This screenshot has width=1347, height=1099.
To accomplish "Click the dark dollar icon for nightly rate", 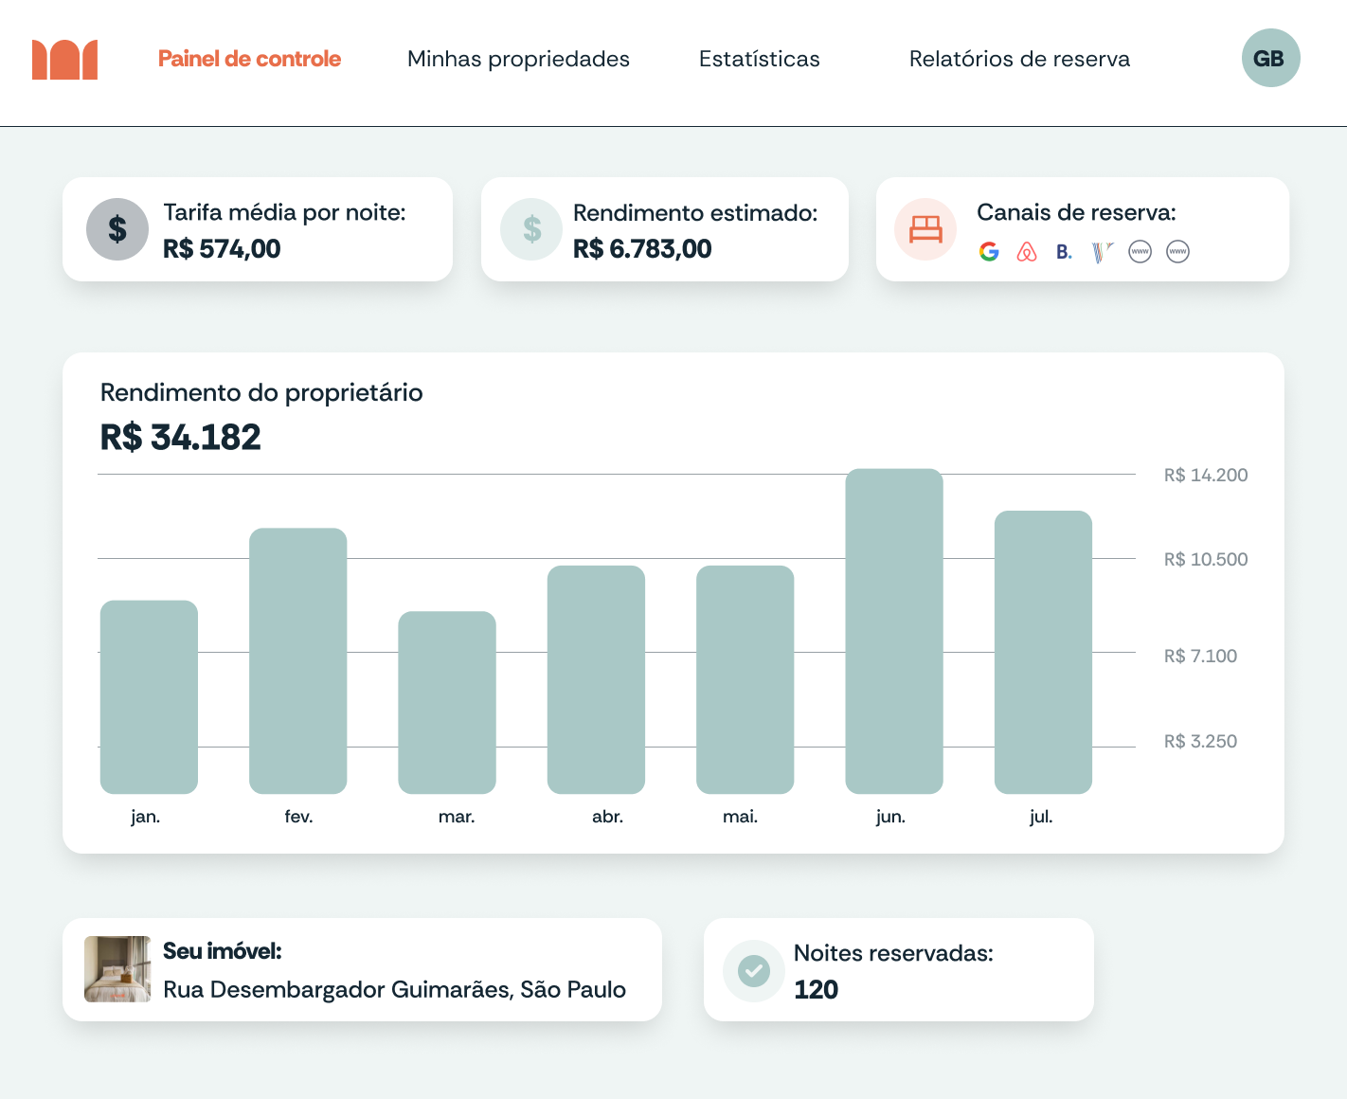I will (117, 229).
